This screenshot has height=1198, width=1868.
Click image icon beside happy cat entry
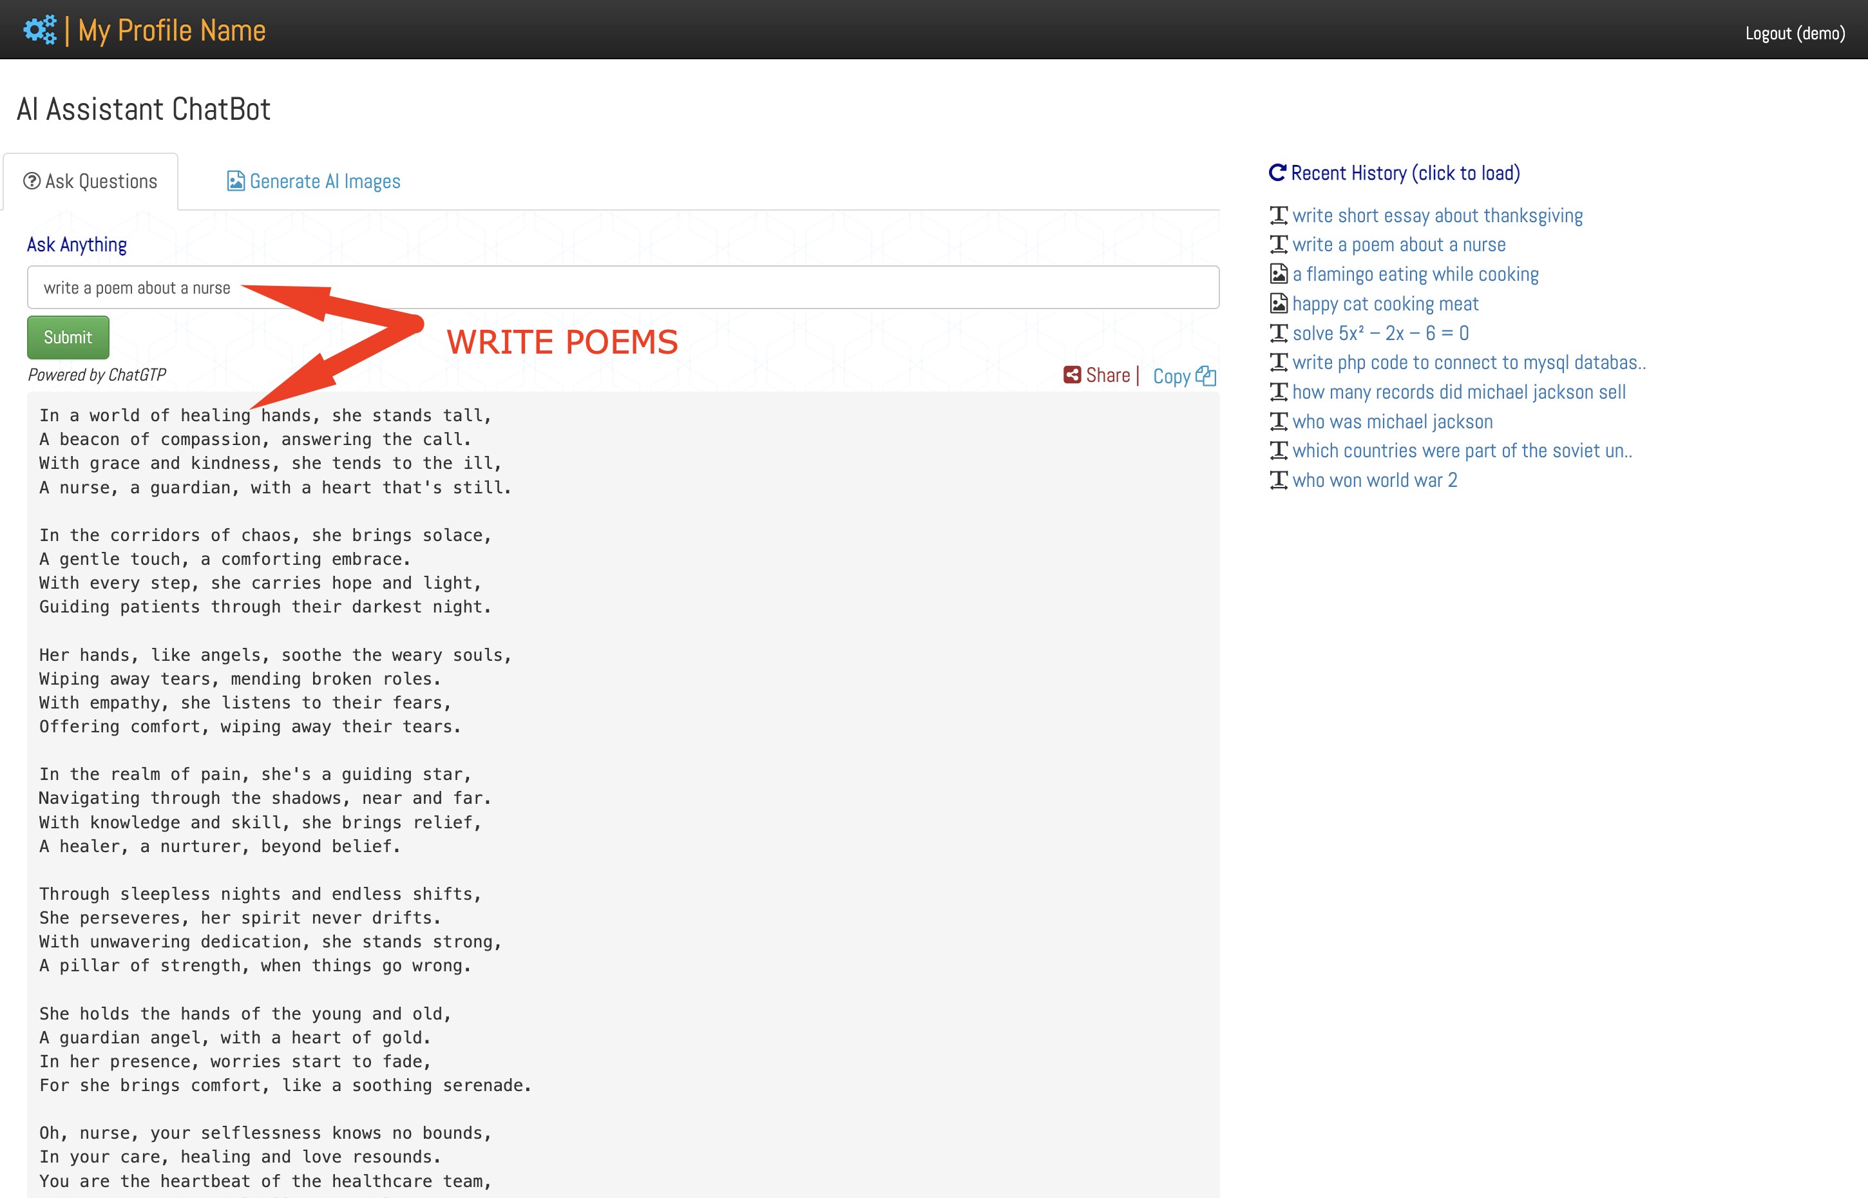click(1278, 303)
